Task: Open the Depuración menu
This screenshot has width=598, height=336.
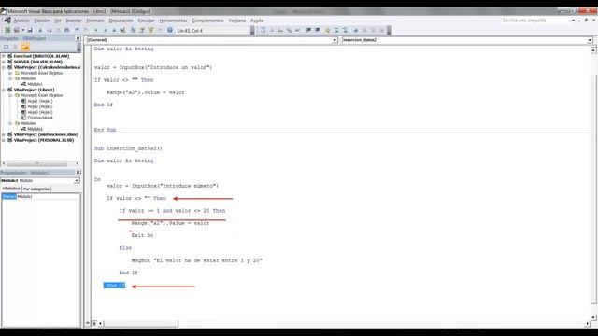Action: [121, 21]
